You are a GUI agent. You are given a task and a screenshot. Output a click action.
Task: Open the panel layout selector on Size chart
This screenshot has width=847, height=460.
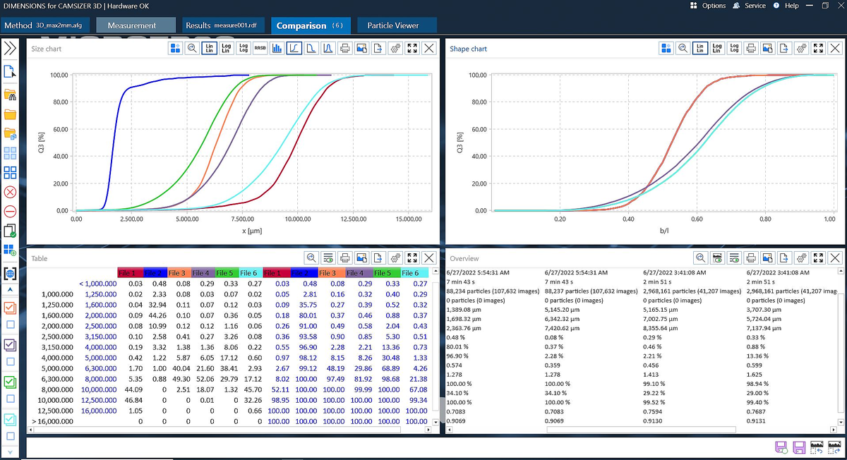pos(174,48)
